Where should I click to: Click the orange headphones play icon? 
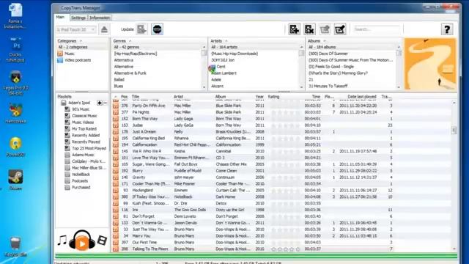[82, 240]
